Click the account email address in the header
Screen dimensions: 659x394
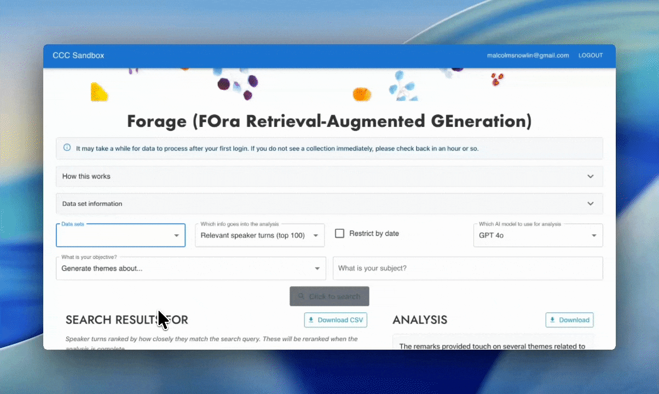[x=528, y=55]
